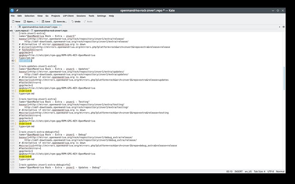Click the [rock-testing-znver1-extra] section header

(38, 99)
